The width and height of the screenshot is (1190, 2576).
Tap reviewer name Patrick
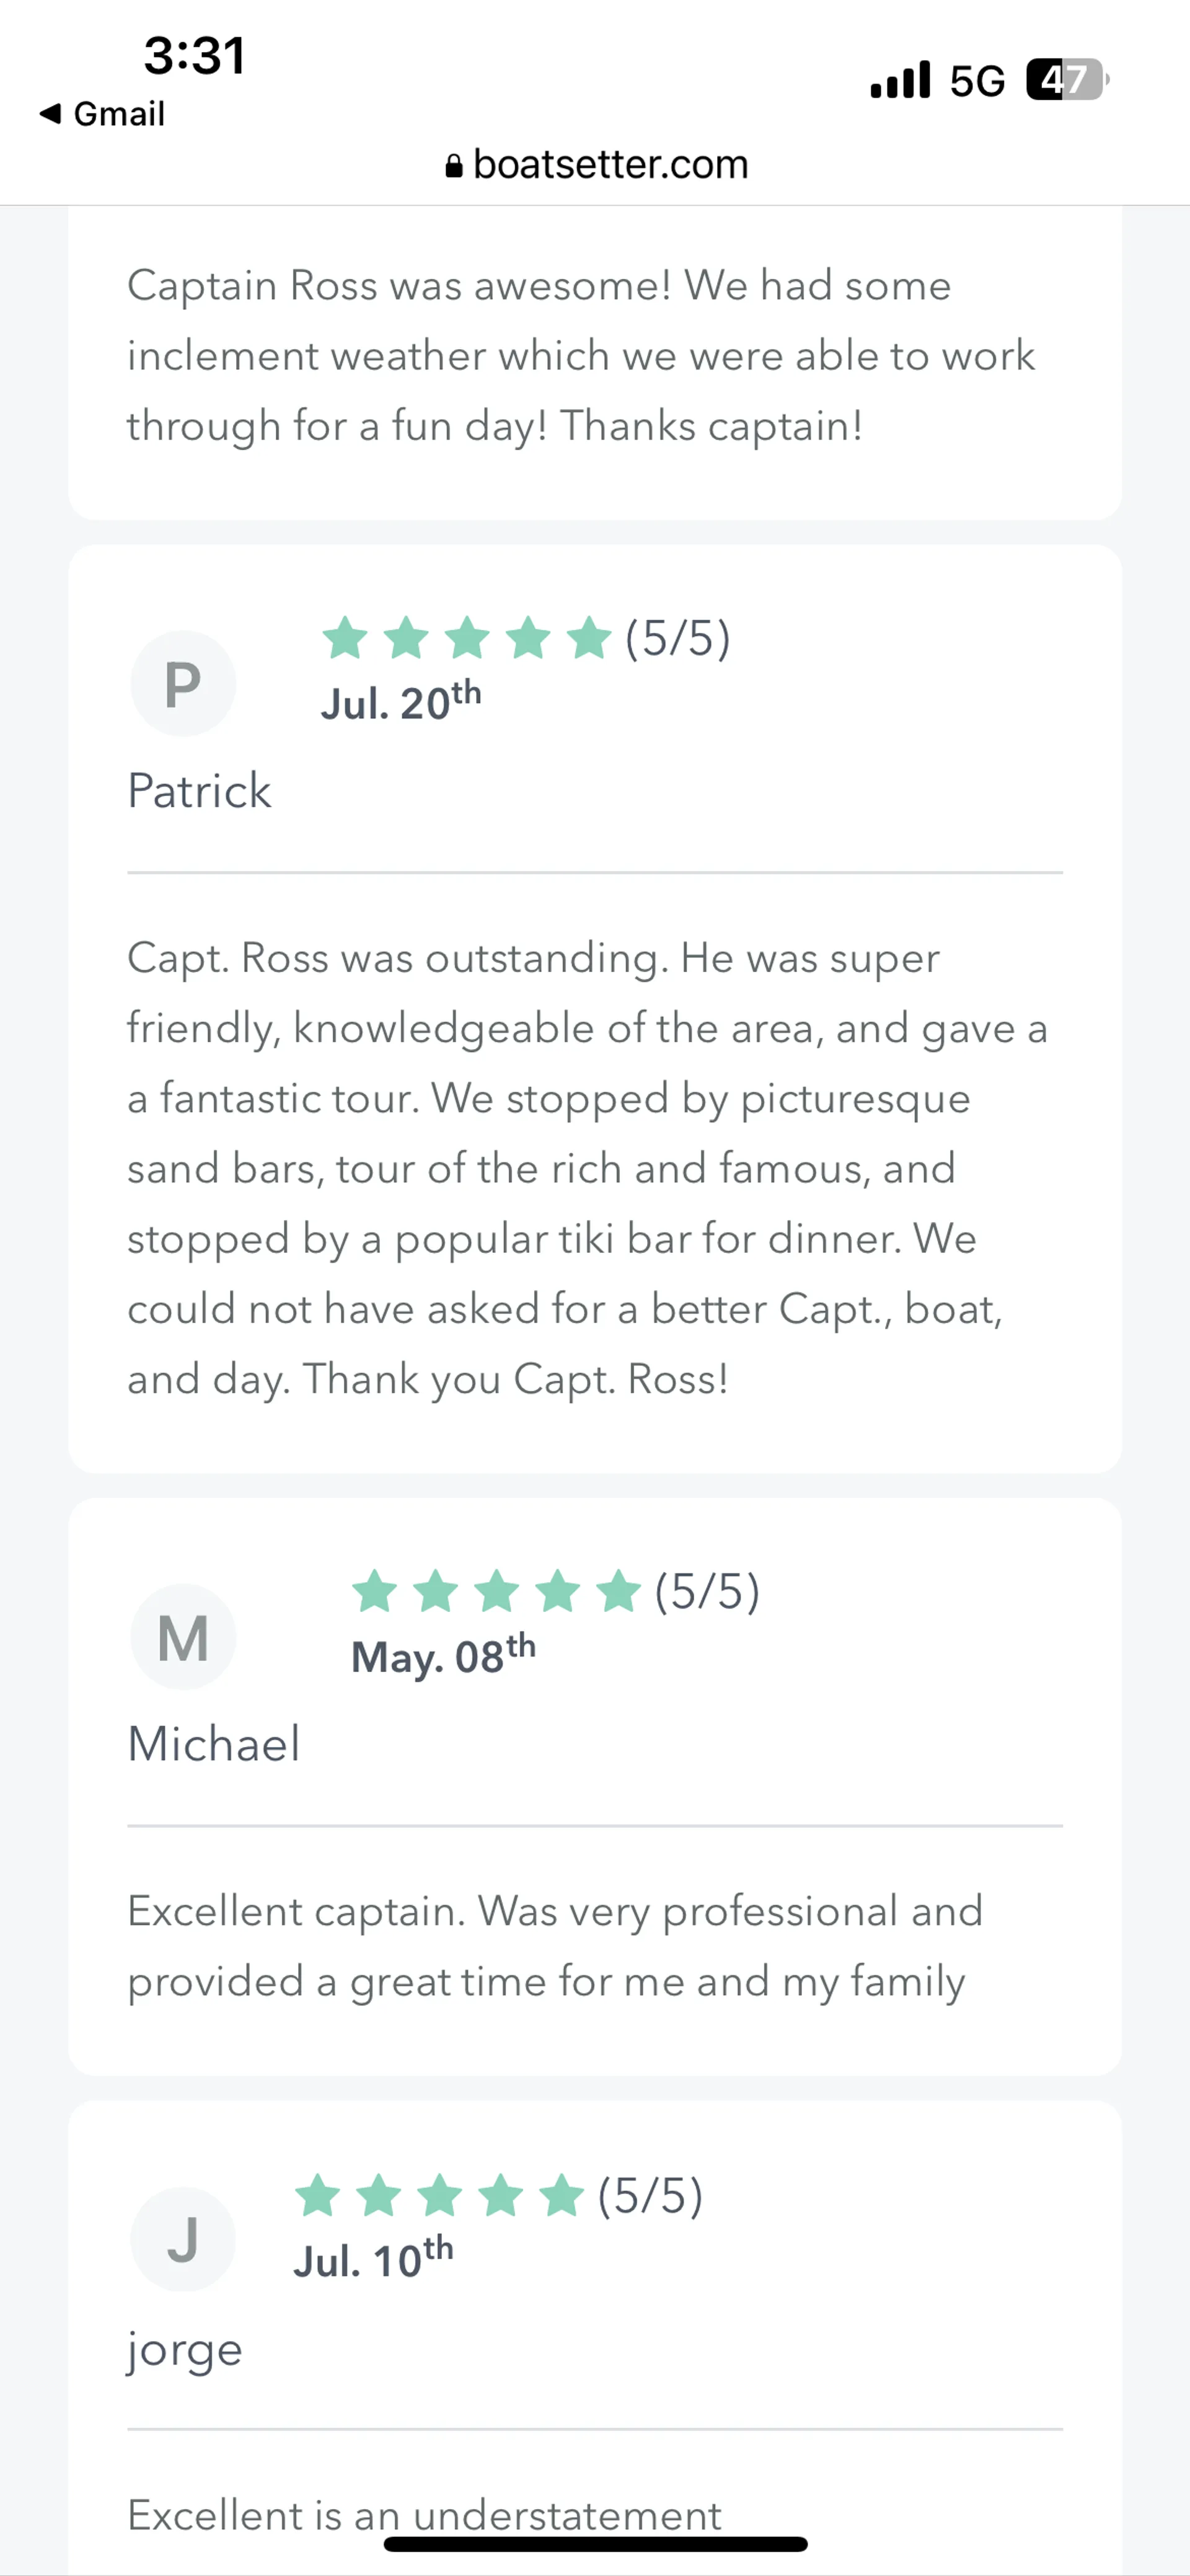199,791
